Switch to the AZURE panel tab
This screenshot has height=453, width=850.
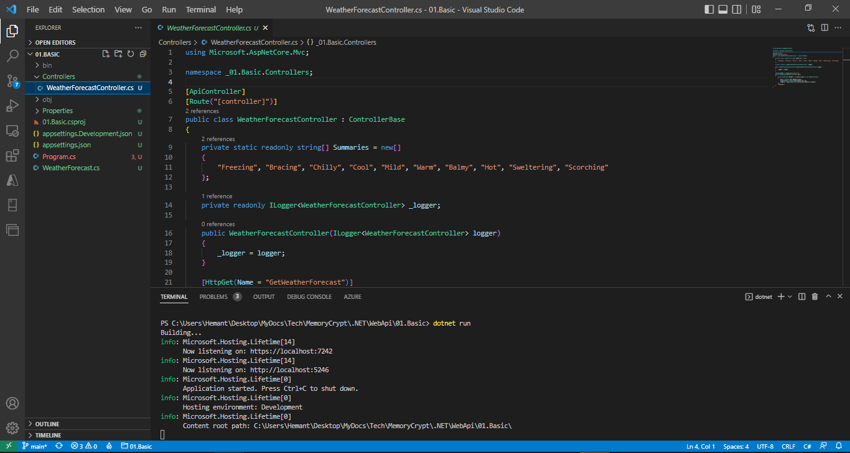pos(352,296)
